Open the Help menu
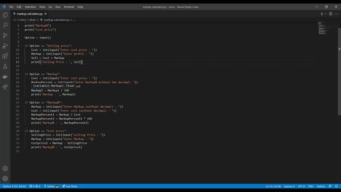The image size is (341, 192). point(80,7)
